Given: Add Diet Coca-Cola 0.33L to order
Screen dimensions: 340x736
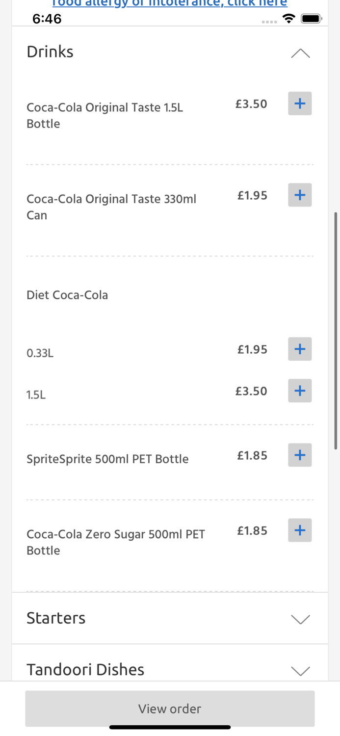Looking at the screenshot, I should [300, 349].
